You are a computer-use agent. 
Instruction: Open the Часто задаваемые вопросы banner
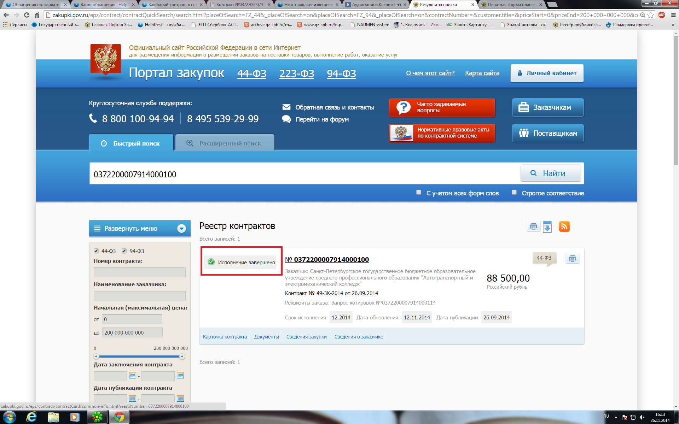tap(442, 107)
